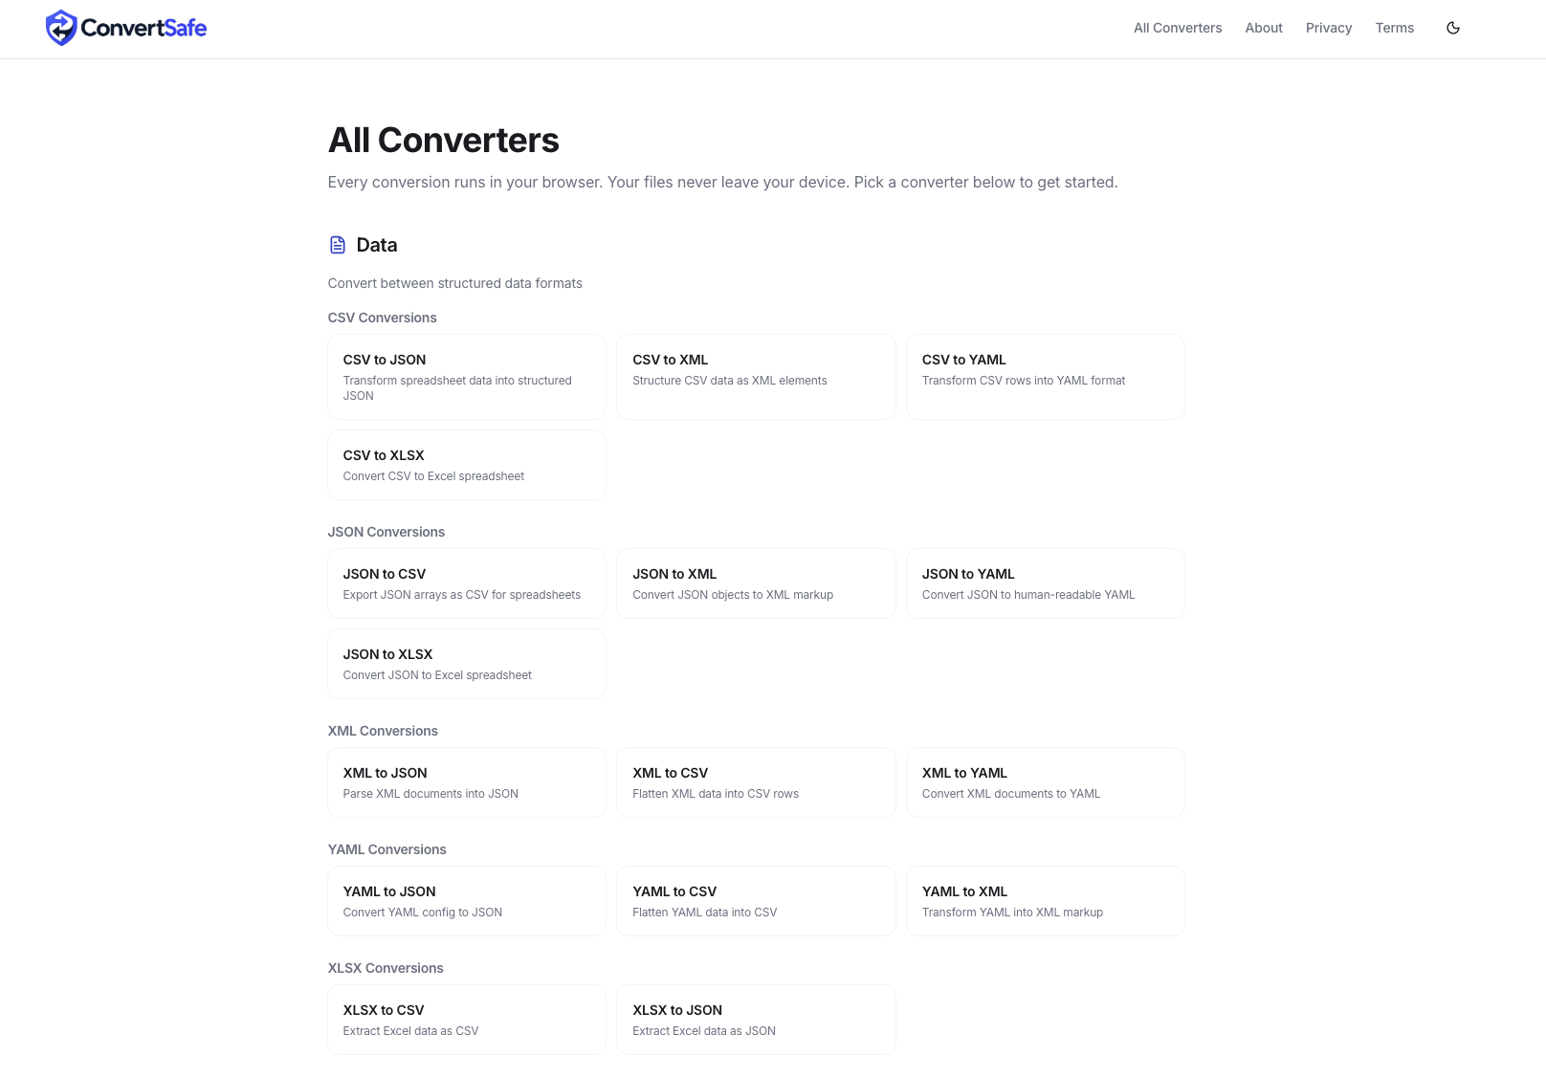The height and width of the screenshot is (1078, 1546).
Task: Open XML to JSON converter card
Action: (466, 781)
